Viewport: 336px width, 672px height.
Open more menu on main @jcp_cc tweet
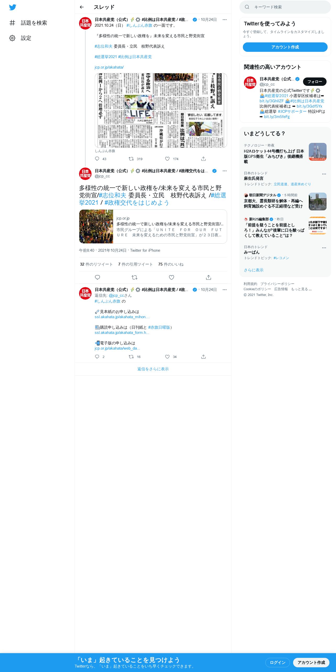click(x=225, y=171)
